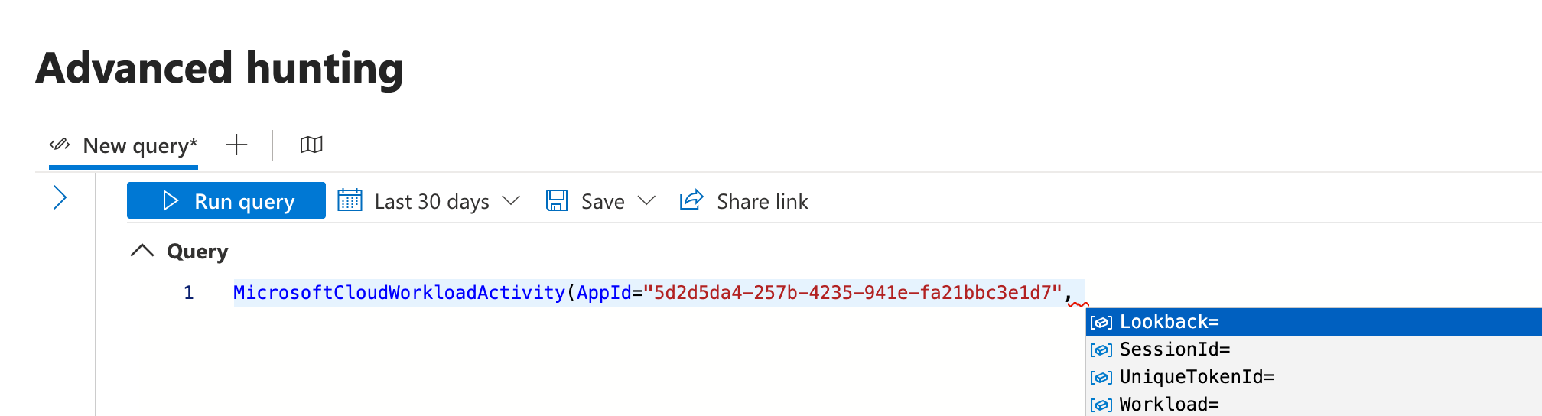The height and width of the screenshot is (416, 1542).
Task: Expand the left side panel chevron
Action: pos(60,198)
